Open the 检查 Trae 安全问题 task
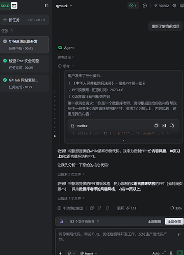 pos(24,64)
